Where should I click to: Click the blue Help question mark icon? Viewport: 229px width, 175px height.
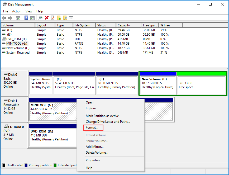[26, 18]
